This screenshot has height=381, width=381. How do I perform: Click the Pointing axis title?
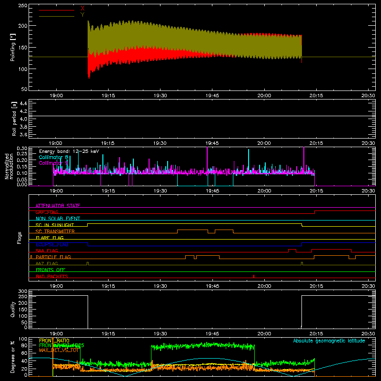[13, 47]
